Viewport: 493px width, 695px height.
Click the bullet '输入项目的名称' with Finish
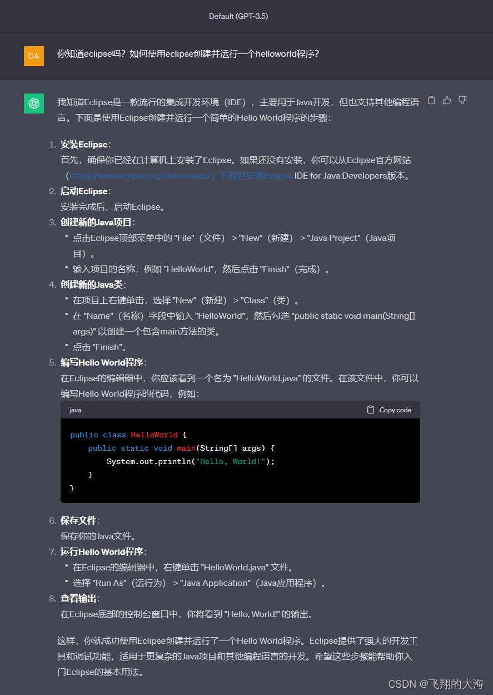click(202, 269)
